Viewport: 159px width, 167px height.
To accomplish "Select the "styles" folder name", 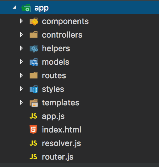I will tap(53, 89).
